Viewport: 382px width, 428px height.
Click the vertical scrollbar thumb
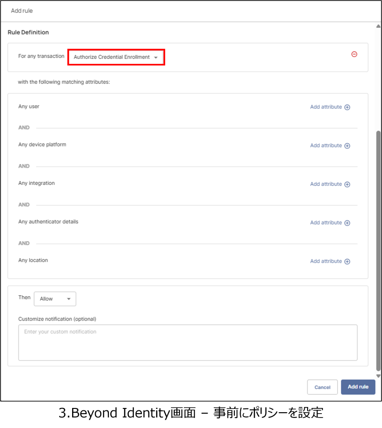379,248
